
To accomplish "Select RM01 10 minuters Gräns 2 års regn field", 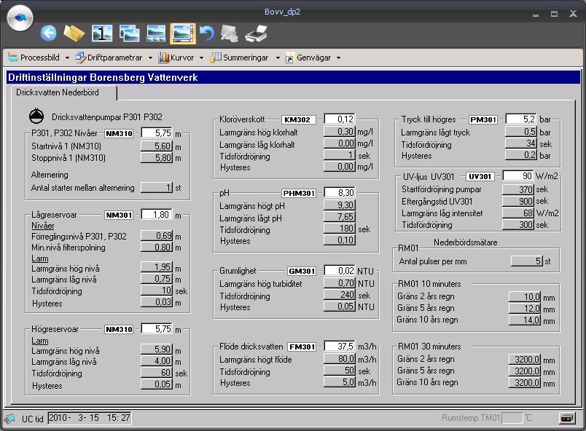I will (525, 297).
